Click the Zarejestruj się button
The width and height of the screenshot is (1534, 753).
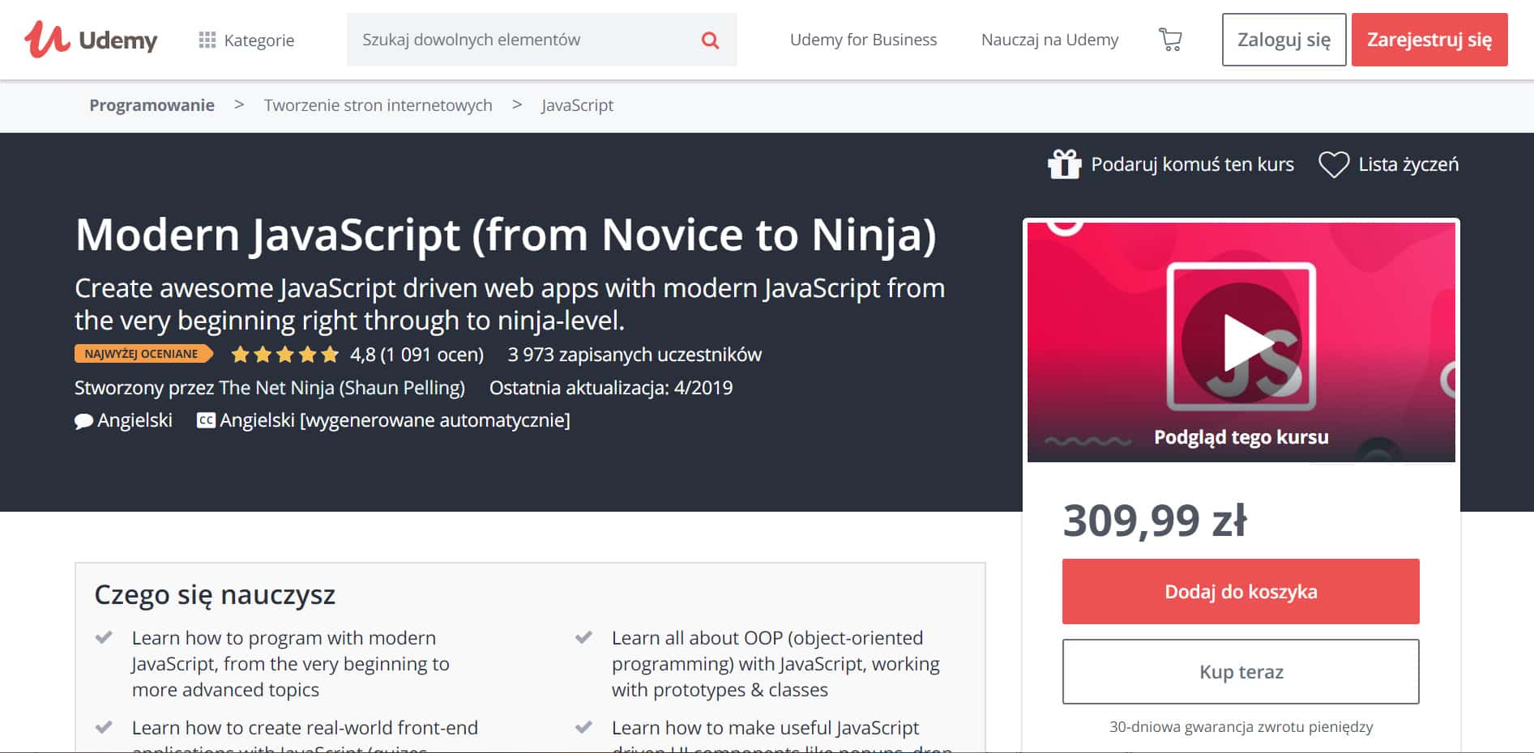(x=1429, y=40)
